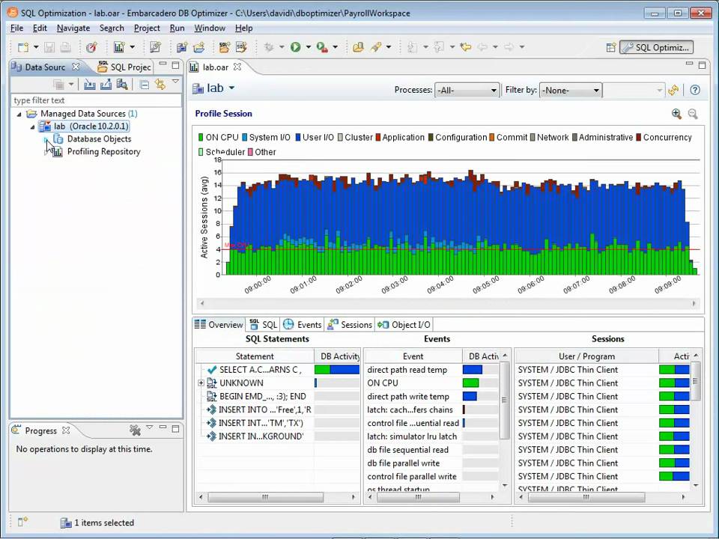Open the New wizard dropdown arrow
The image size is (719, 539).
[36, 47]
